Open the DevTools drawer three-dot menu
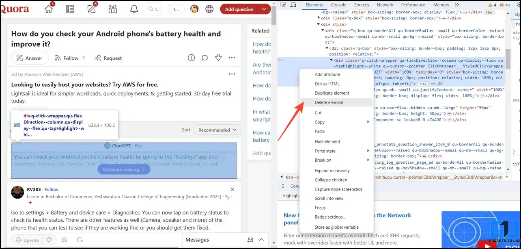 click(x=283, y=186)
